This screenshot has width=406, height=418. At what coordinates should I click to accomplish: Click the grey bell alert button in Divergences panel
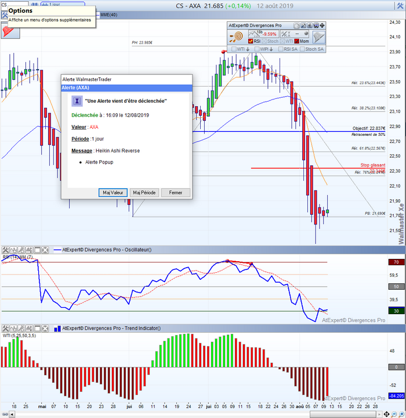318,37
